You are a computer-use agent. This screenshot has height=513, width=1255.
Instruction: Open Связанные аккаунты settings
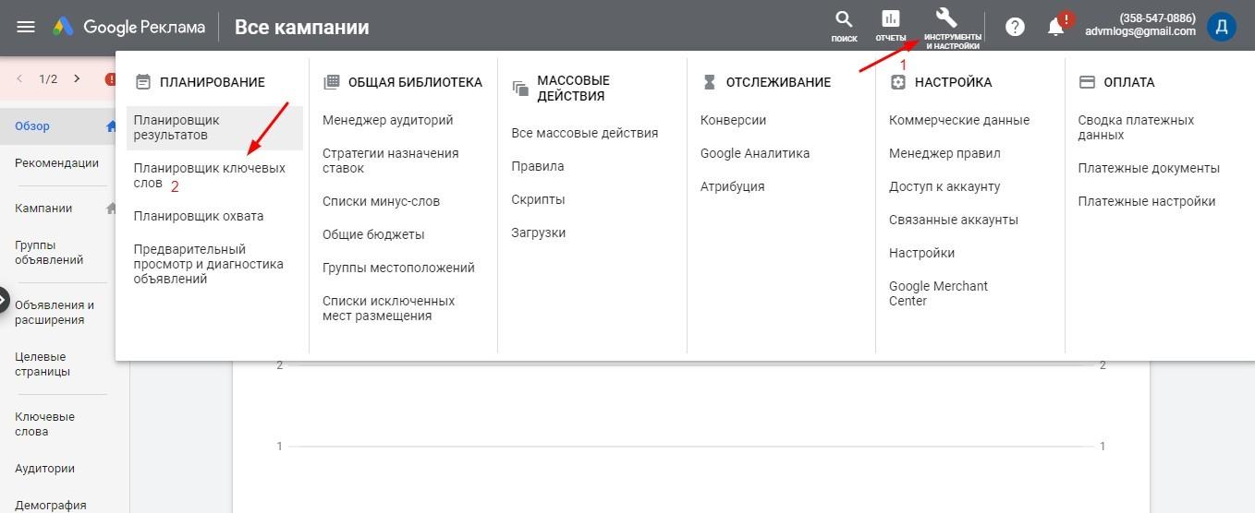(953, 220)
